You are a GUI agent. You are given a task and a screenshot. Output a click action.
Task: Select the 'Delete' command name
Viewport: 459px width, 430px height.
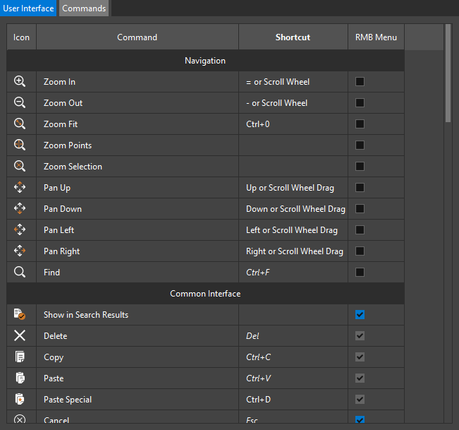(x=55, y=336)
